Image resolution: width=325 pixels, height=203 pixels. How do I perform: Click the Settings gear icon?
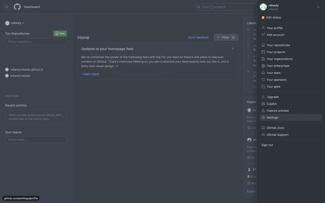pos(263,118)
